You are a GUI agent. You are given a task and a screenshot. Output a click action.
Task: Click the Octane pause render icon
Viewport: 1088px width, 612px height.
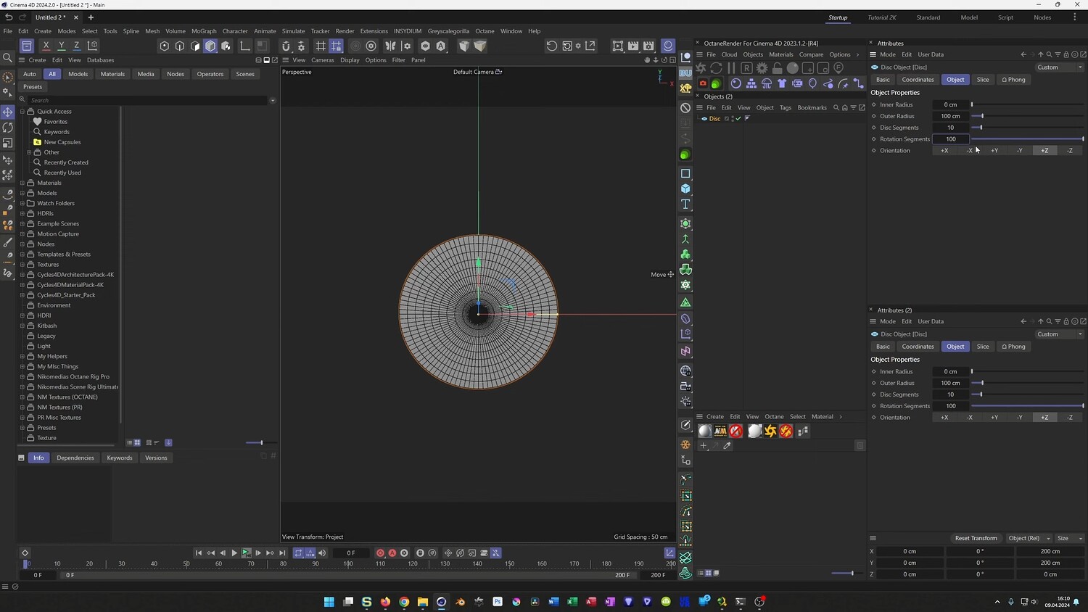(x=731, y=68)
